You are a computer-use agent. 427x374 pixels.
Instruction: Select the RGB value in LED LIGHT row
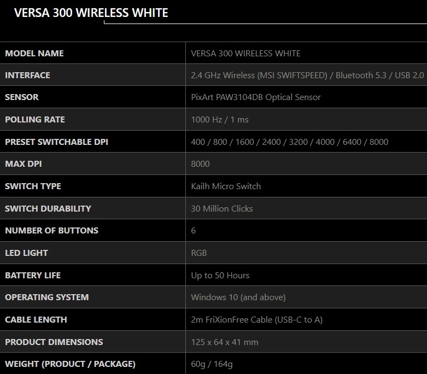(199, 253)
